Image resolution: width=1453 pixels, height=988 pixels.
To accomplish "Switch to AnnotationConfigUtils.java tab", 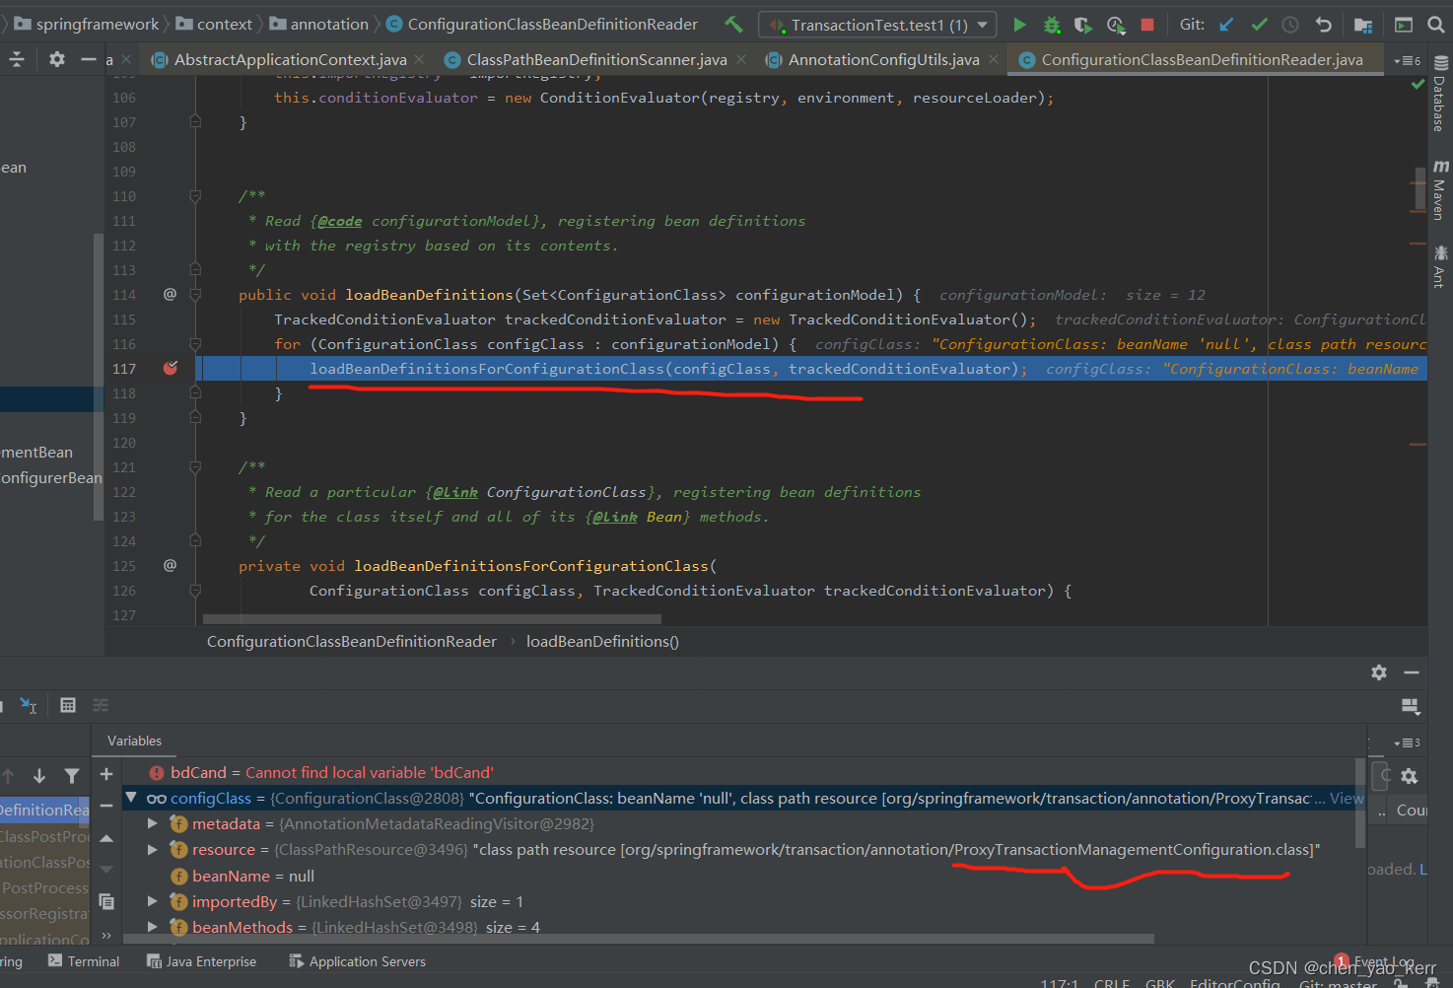I will tap(882, 60).
